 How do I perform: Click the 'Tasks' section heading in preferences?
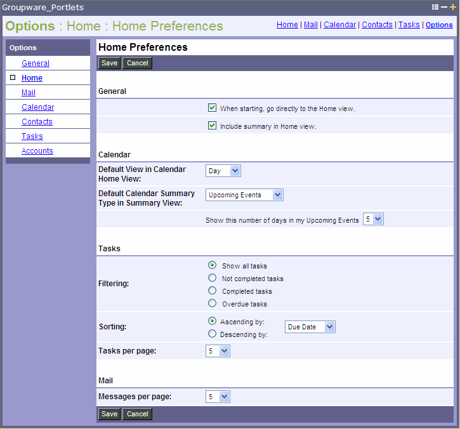coord(109,249)
